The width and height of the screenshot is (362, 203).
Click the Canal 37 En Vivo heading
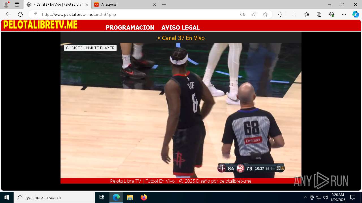(x=181, y=38)
